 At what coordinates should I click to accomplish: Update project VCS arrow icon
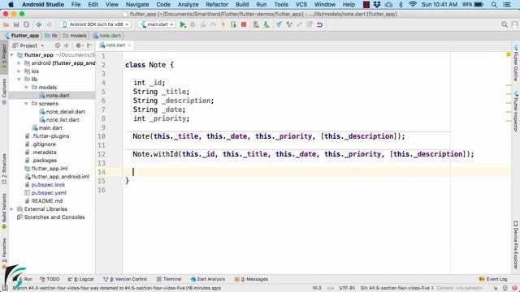pyautogui.click(x=279, y=24)
